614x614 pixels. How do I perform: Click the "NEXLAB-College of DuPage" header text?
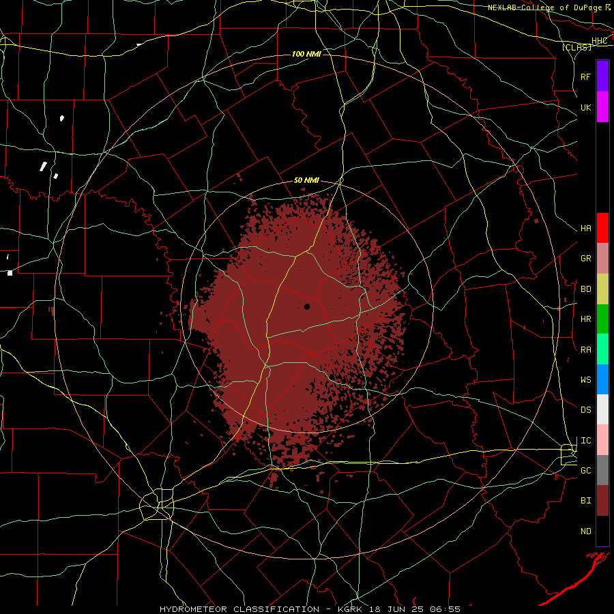[x=544, y=8]
